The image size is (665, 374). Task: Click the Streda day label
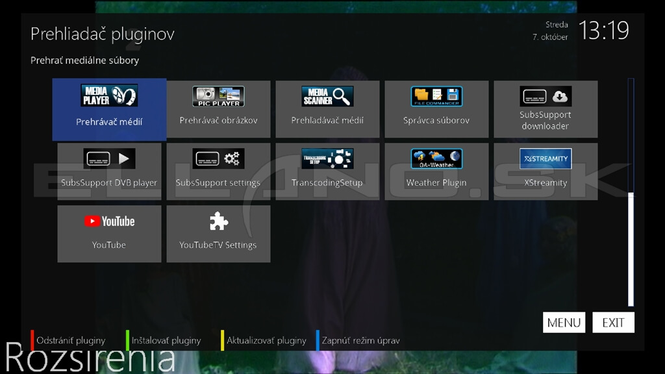(x=557, y=25)
